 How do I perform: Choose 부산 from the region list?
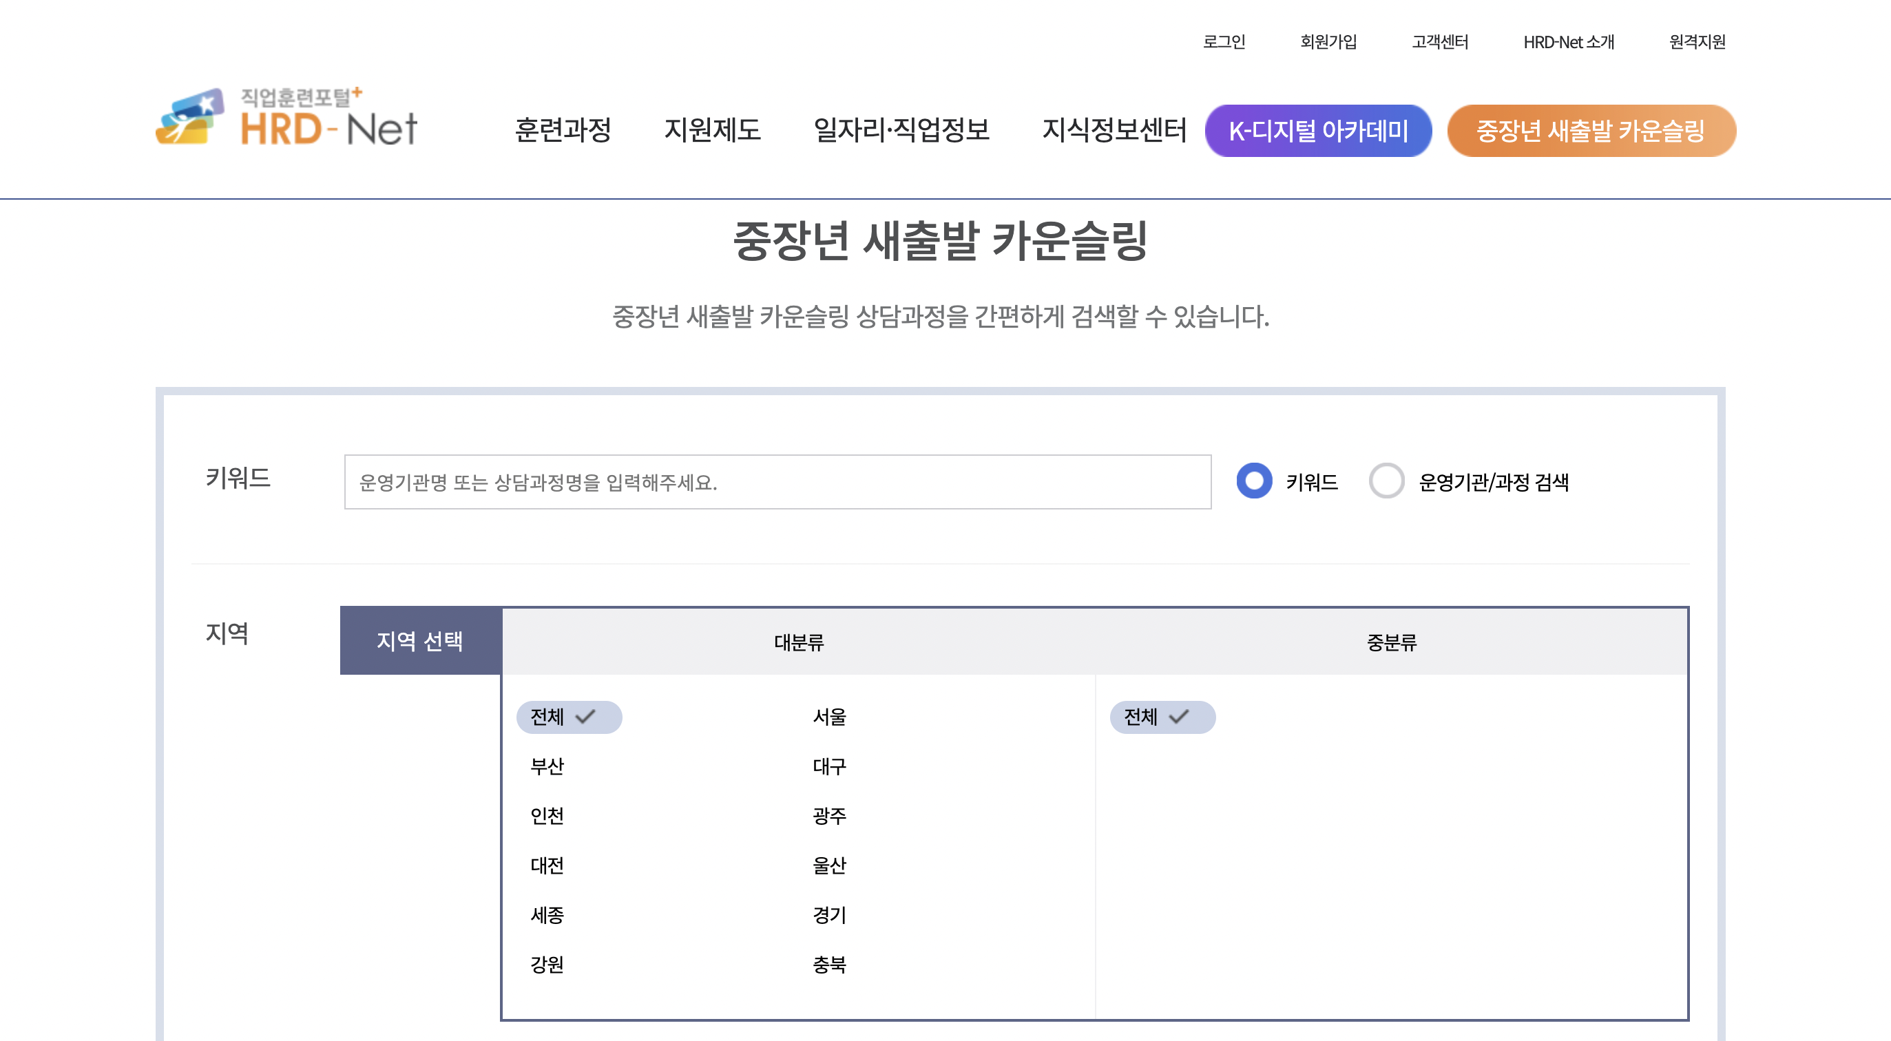coord(546,766)
